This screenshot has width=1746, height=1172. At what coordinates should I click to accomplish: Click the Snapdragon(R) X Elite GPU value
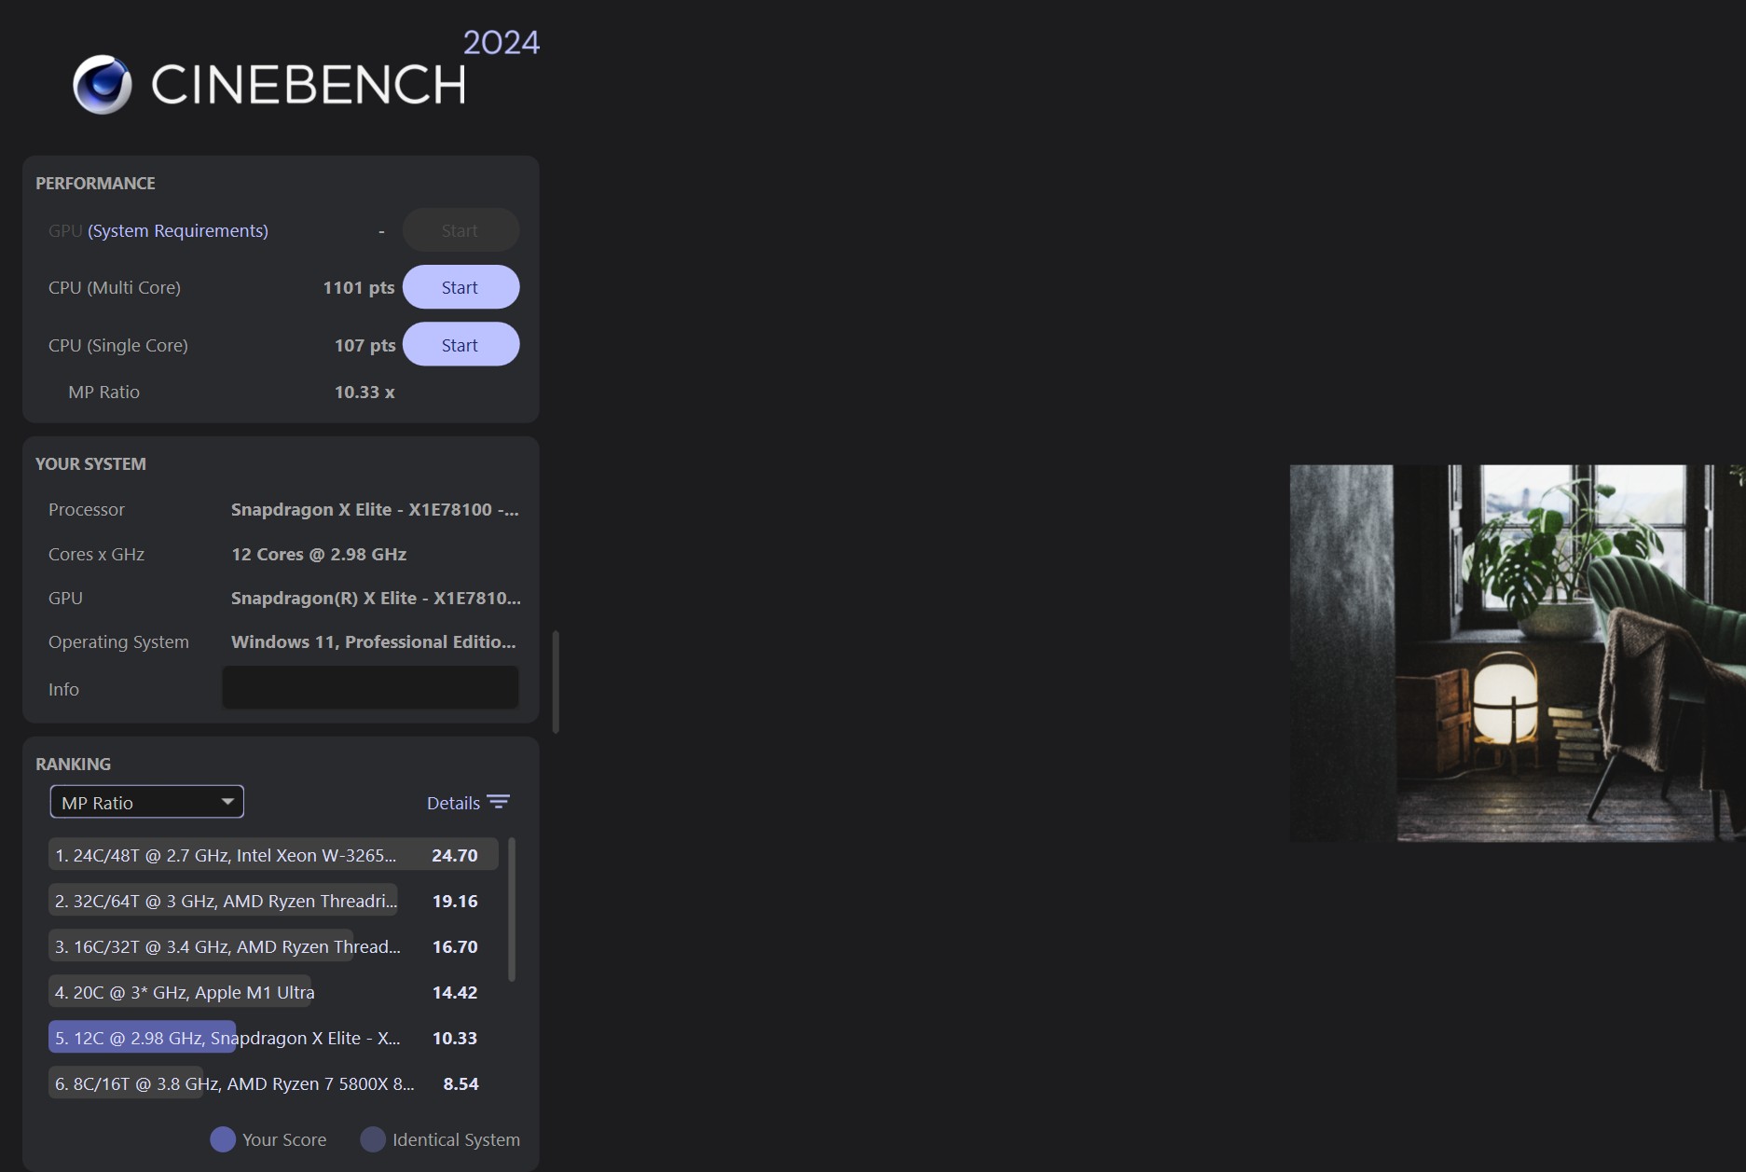[376, 598]
